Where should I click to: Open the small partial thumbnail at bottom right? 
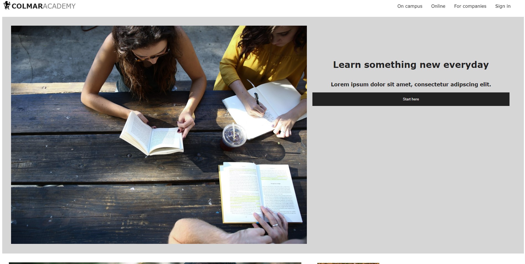[x=348, y=263]
